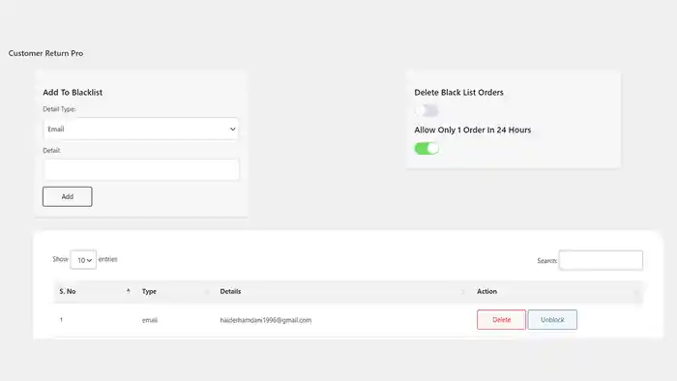Click the Add To Blacklist heading
Viewport: 677px width, 381px height.
click(73, 92)
